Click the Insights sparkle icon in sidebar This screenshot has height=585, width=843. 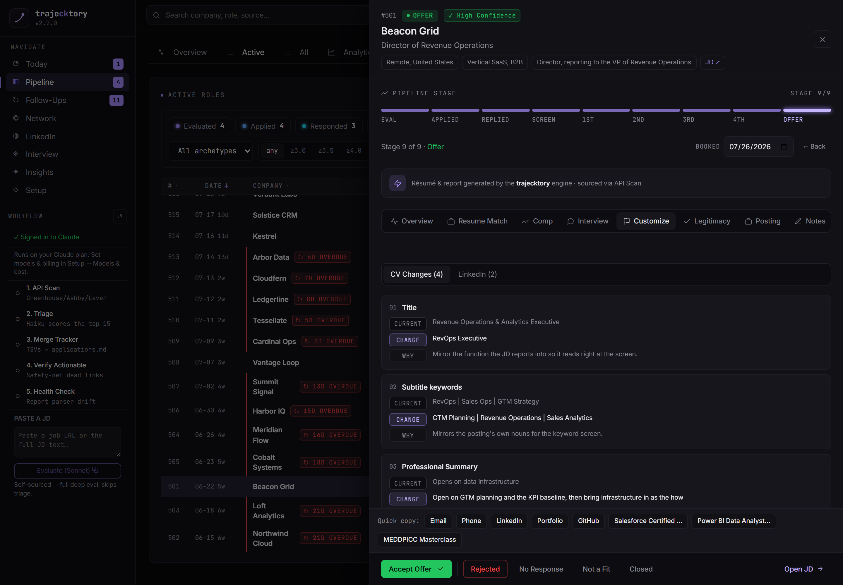tap(16, 172)
